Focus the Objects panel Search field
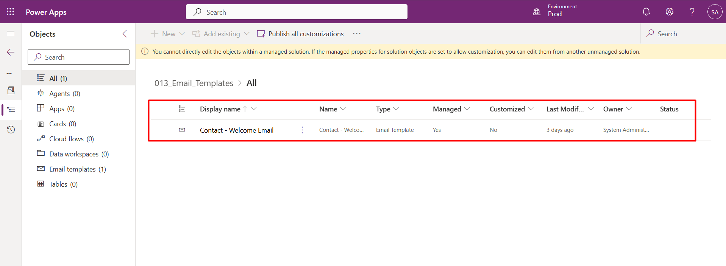This screenshot has height=266, width=726. click(x=78, y=57)
